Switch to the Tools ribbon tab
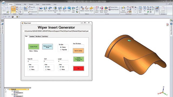 click(x=38, y=4)
